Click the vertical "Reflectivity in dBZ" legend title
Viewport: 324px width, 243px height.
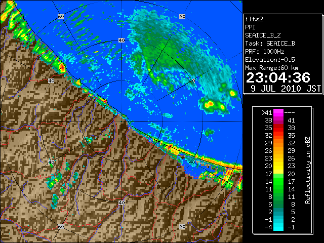308,170
